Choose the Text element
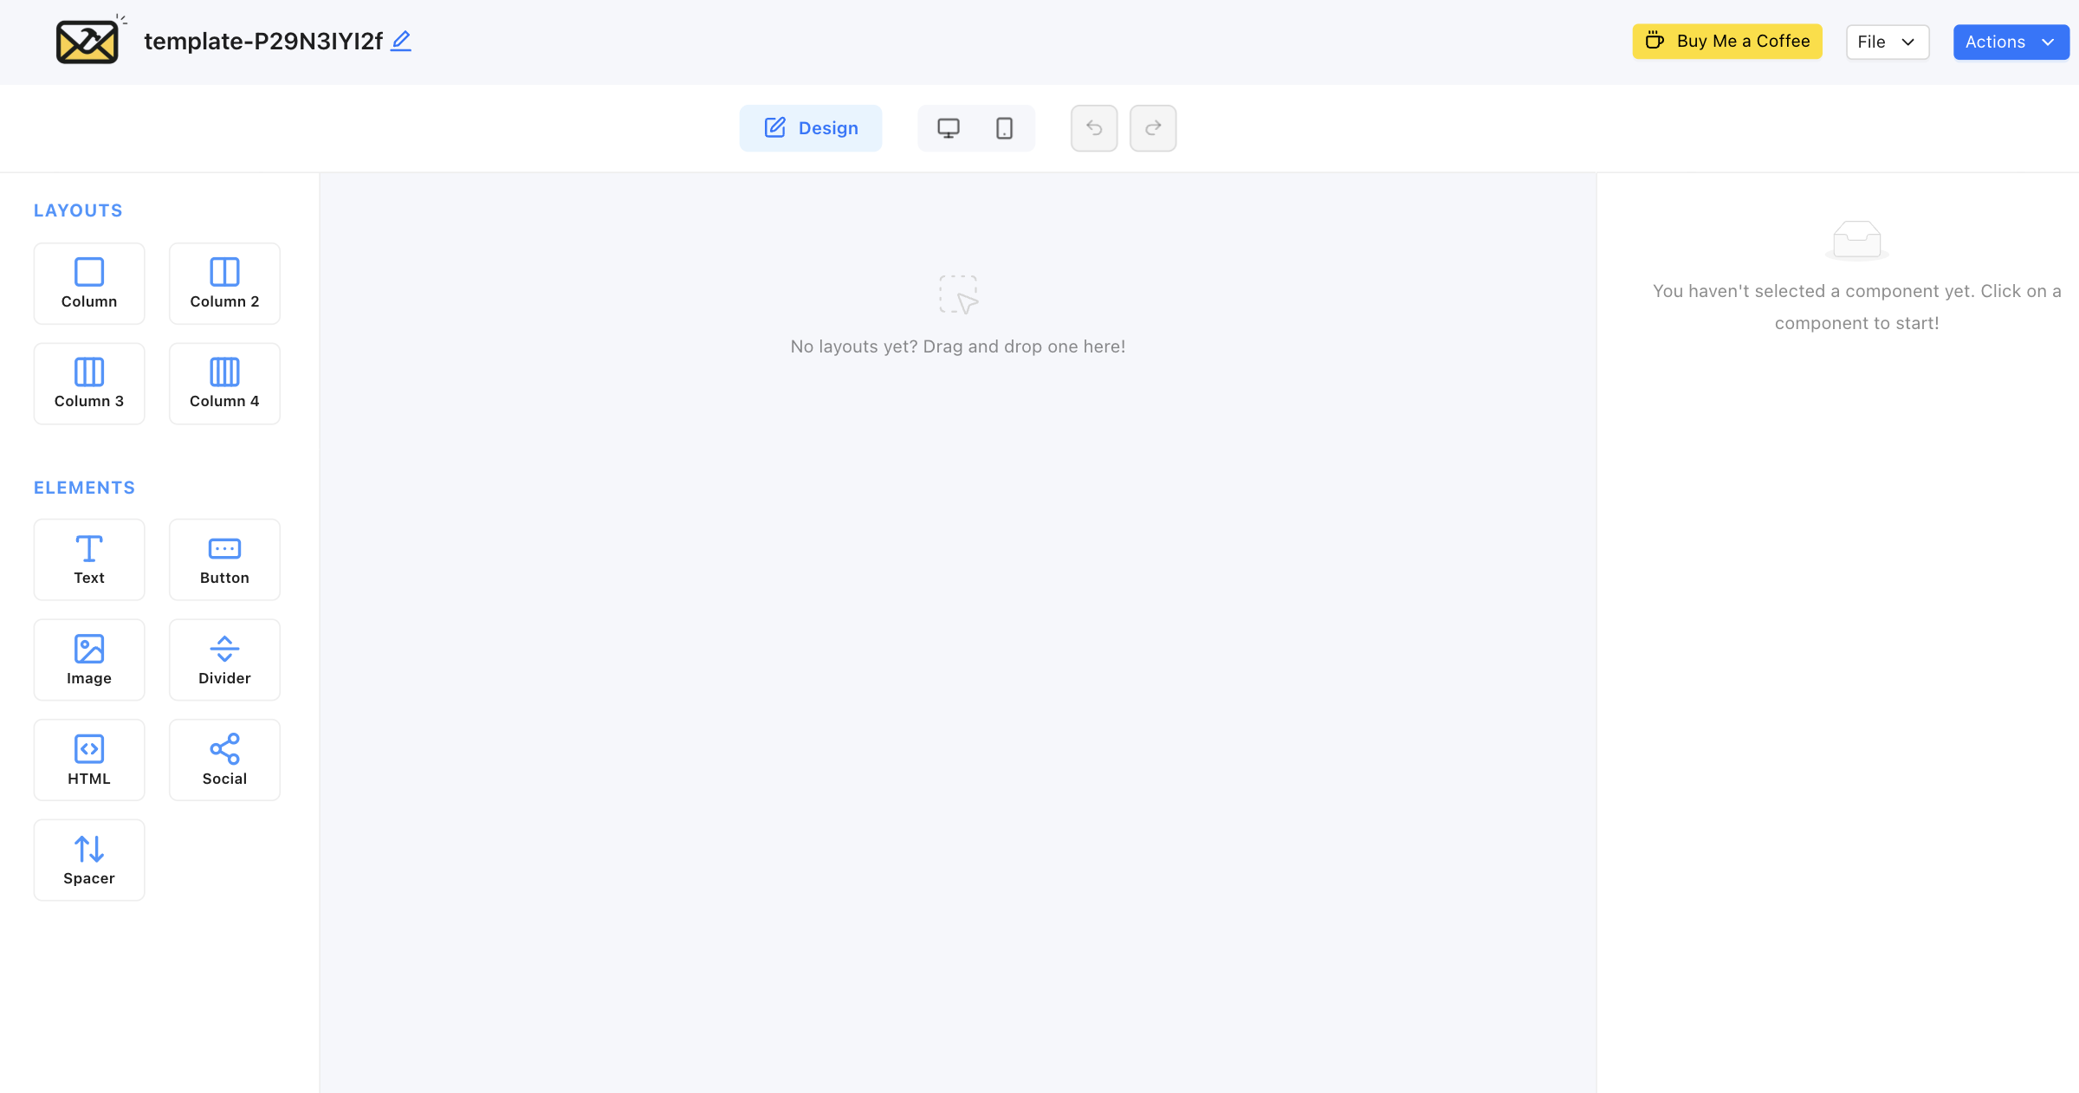This screenshot has width=2079, height=1093. (89, 559)
